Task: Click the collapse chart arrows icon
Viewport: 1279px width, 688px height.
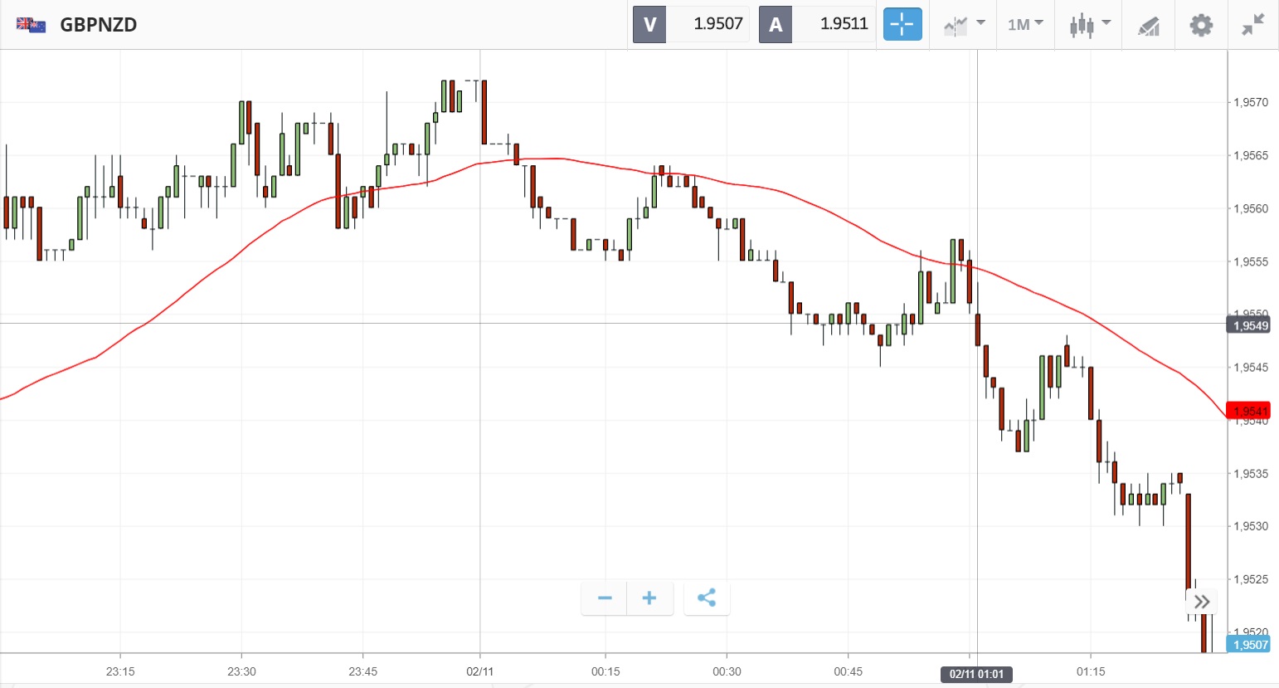Action: pyautogui.click(x=1252, y=25)
